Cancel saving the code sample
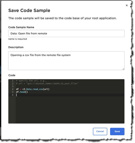The image size is (135, 143). [100, 131]
